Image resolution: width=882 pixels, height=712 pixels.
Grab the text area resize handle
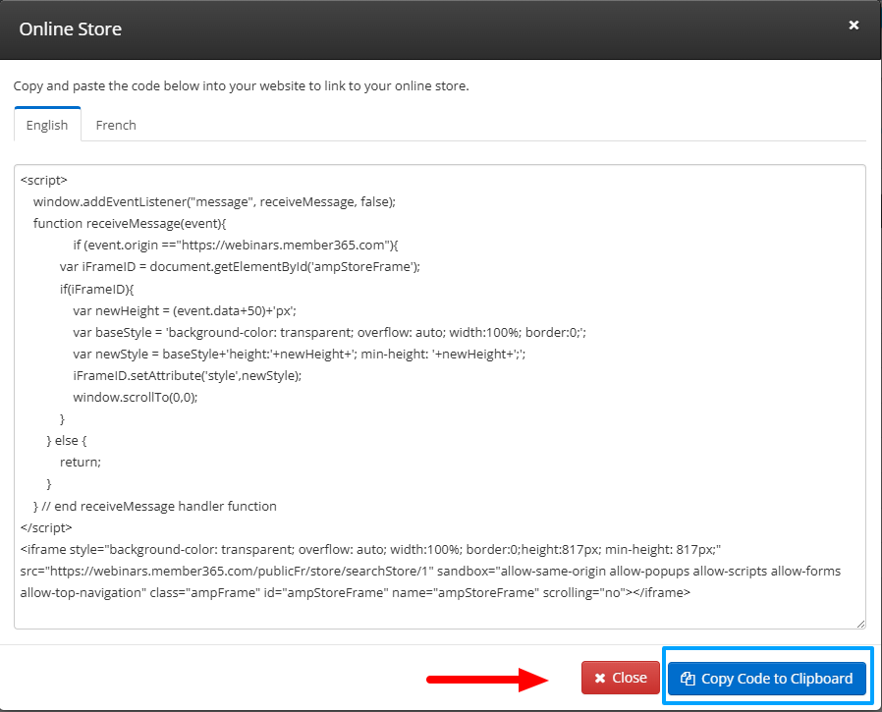click(x=860, y=624)
